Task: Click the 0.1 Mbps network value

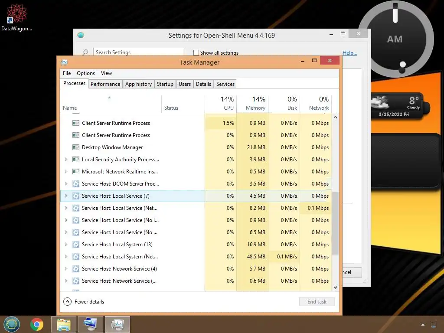Action: (x=318, y=208)
